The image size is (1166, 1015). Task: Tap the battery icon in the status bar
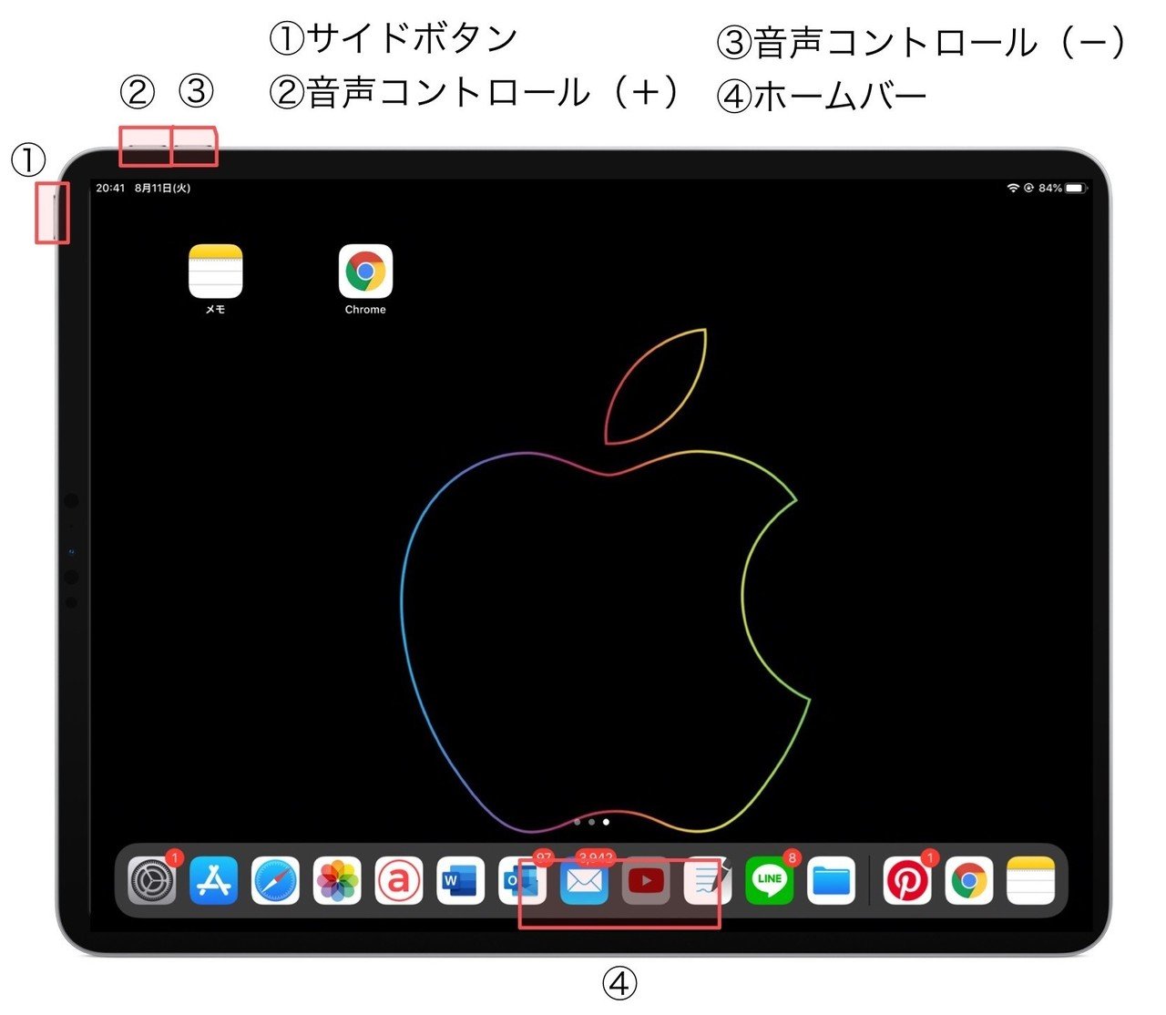pyautogui.click(x=1077, y=188)
